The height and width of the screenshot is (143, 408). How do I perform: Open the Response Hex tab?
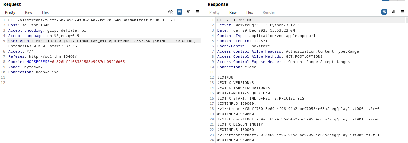pos(250,12)
